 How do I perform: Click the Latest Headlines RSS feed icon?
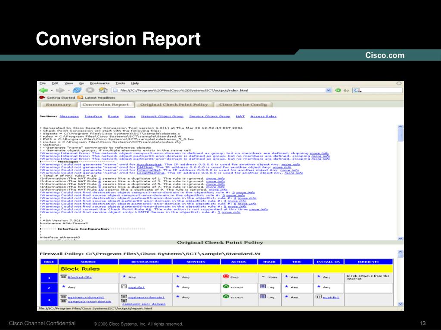click(x=80, y=98)
